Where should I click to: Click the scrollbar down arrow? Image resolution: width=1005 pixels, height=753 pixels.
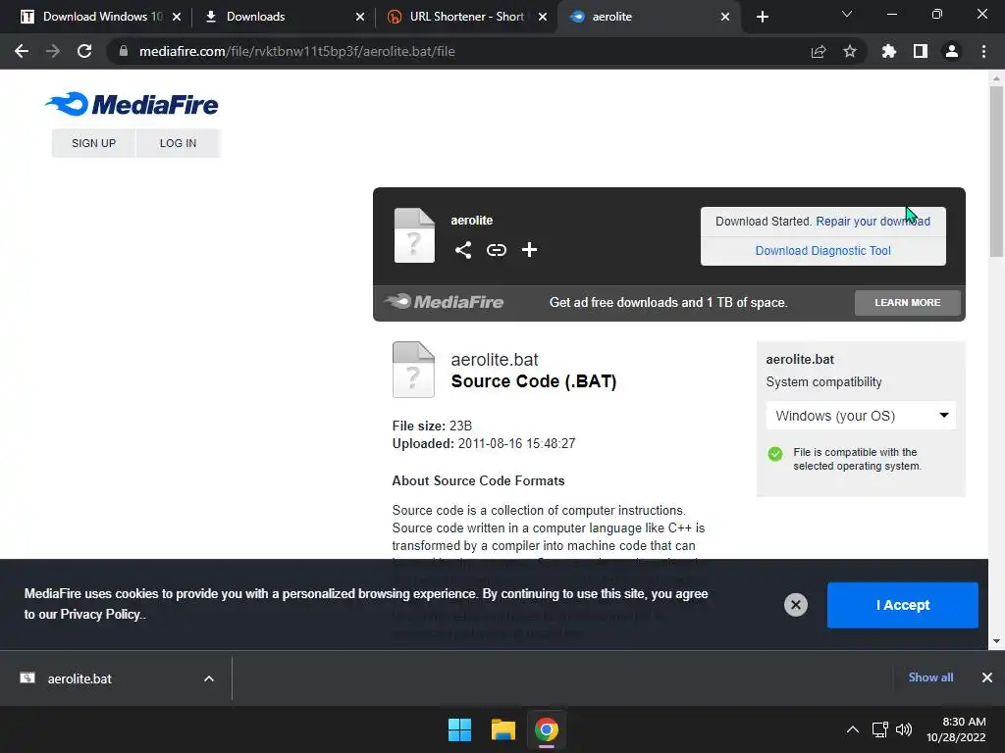pos(996,641)
